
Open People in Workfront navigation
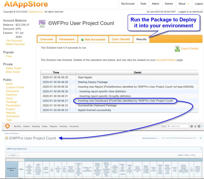click(45, 126)
